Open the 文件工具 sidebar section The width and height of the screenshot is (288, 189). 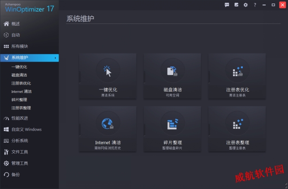[29, 152]
